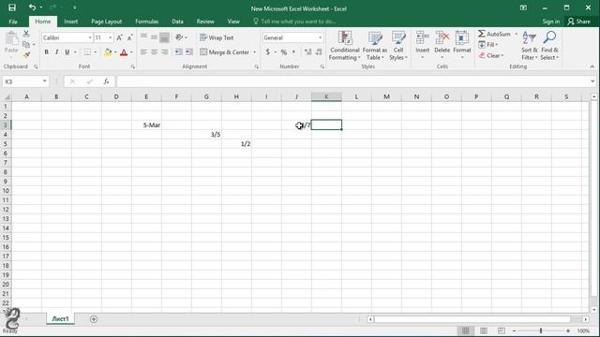Viewport: 600px width, 337px height.
Task: Click the zoom slider handle
Action: pos(541,330)
